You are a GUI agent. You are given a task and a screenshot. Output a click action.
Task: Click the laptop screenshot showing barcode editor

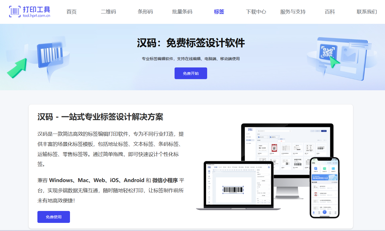pos(238,185)
